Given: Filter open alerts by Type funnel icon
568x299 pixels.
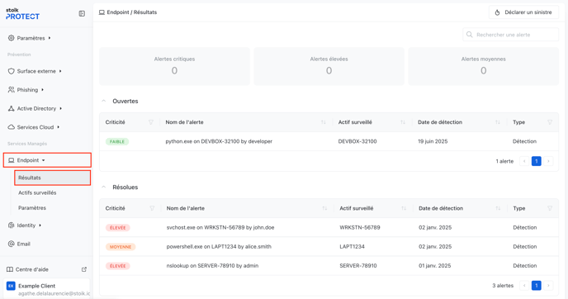Looking at the screenshot, I should pyautogui.click(x=550, y=122).
